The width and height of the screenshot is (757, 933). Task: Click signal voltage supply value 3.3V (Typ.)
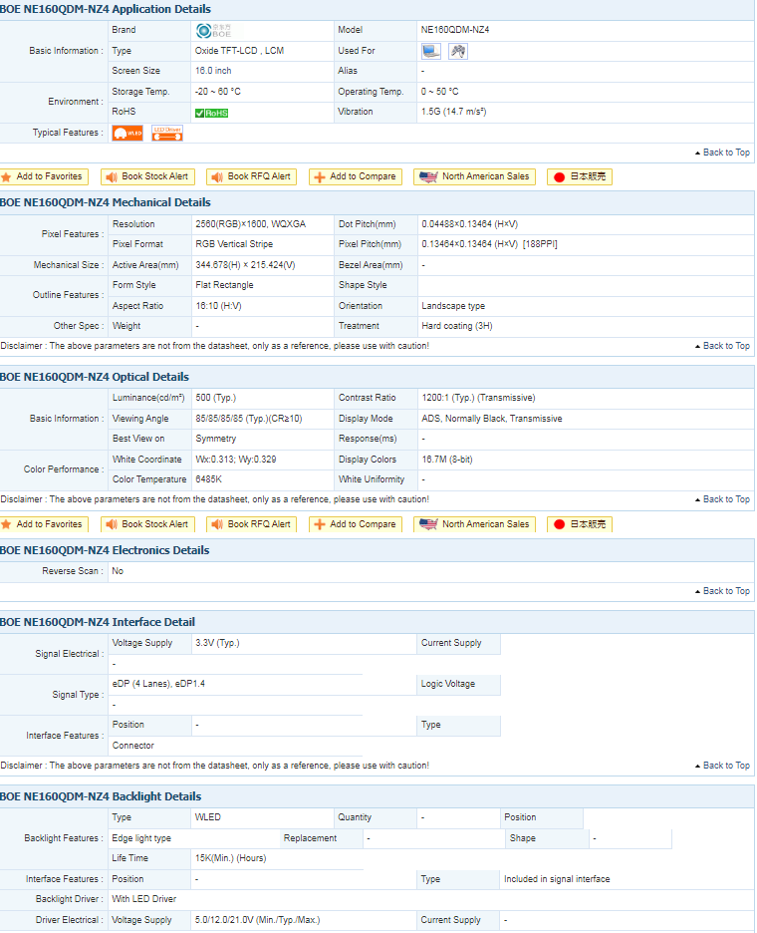tap(218, 643)
